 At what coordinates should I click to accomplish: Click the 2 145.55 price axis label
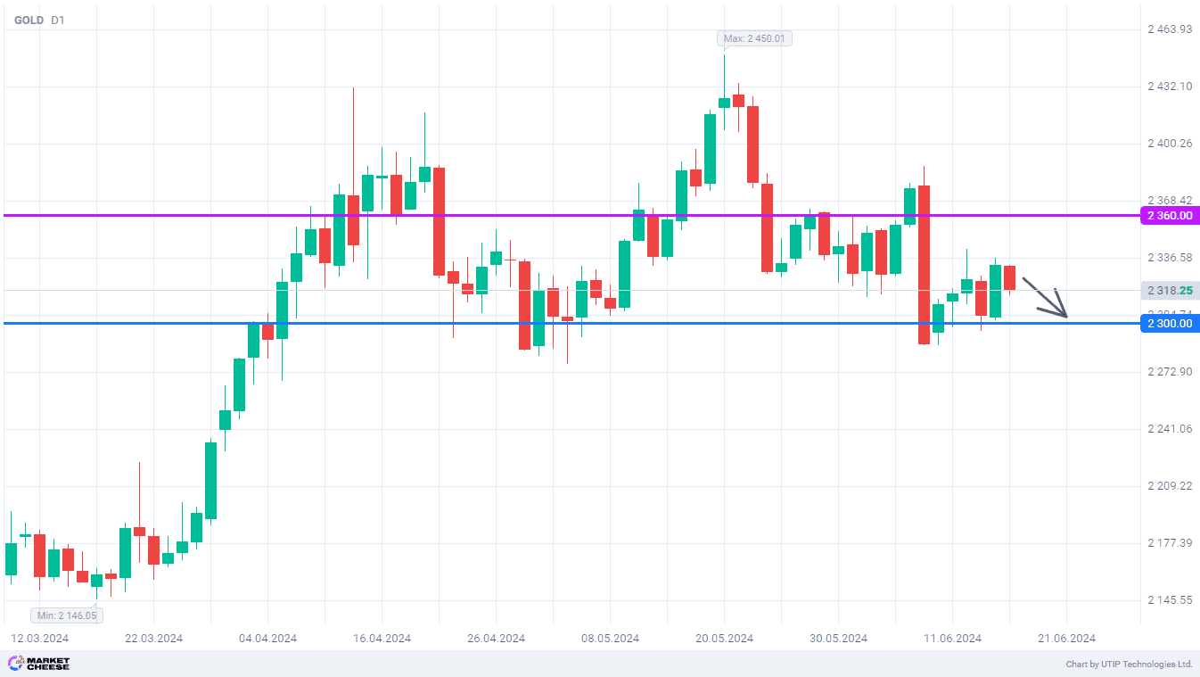[1170, 600]
